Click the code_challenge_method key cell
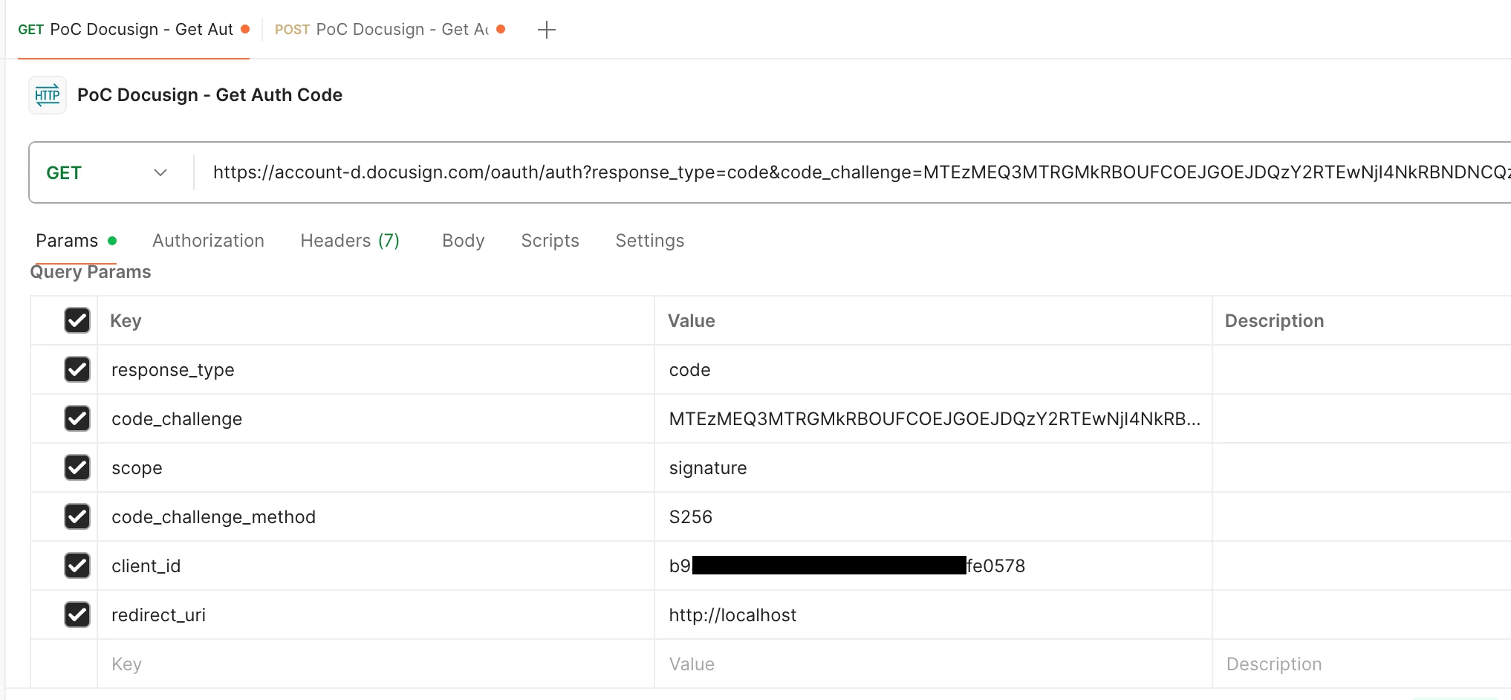Viewport: 1511px width, 700px height. 376,516
